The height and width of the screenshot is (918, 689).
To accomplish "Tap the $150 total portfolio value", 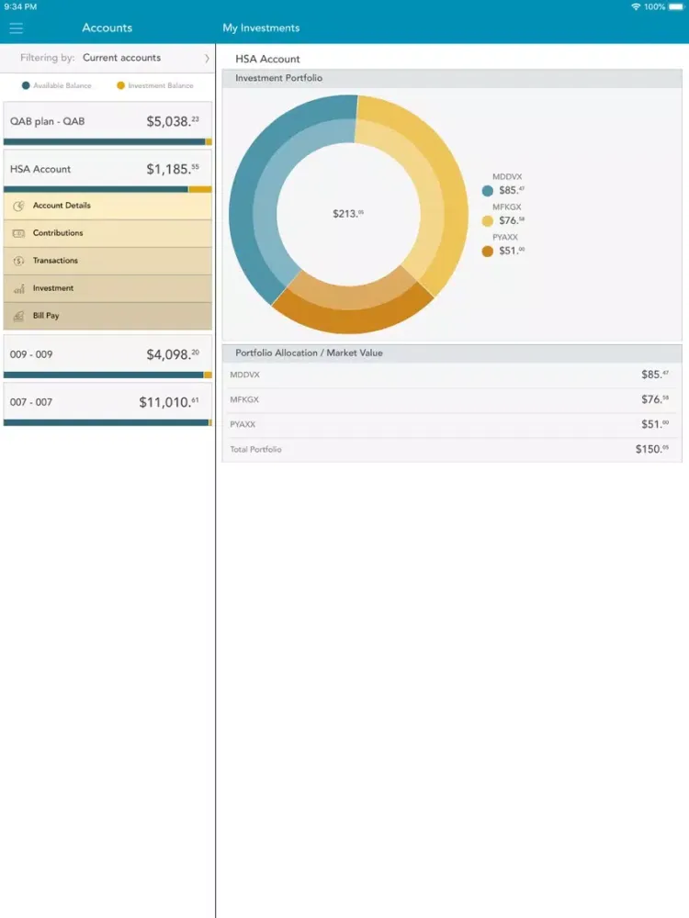I will point(652,449).
